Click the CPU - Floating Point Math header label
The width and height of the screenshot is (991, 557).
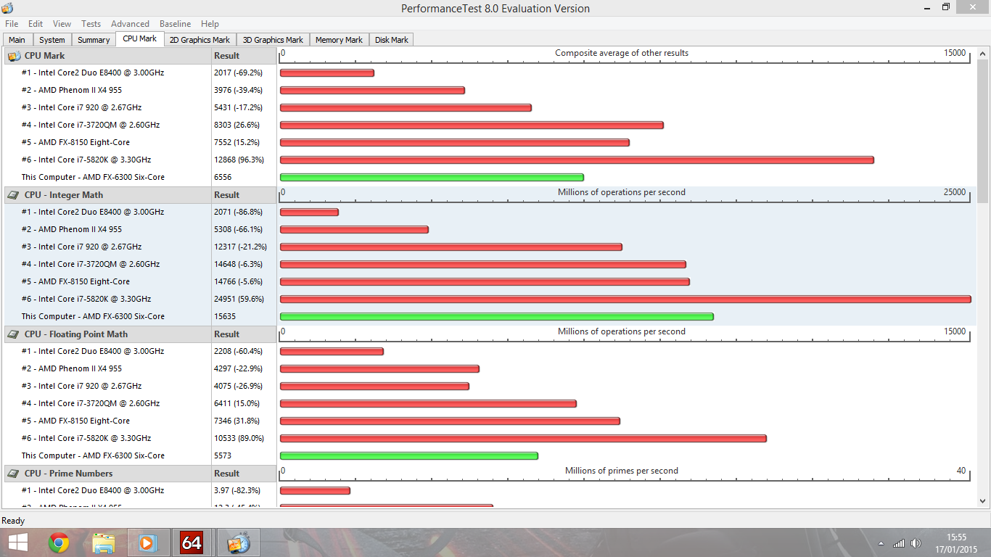(x=76, y=334)
